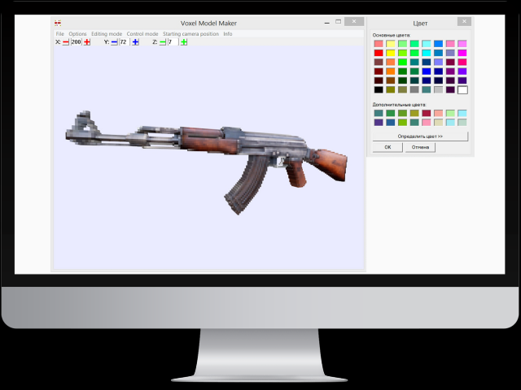The width and height of the screenshot is (521, 390).
Task: Click the X size field showing 200
Action: click(x=76, y=42)
